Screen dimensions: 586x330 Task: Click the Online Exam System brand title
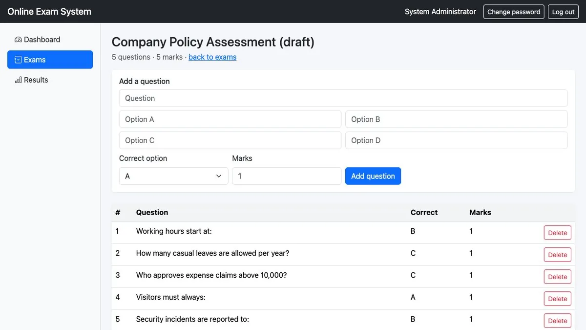tap(49, 11)
